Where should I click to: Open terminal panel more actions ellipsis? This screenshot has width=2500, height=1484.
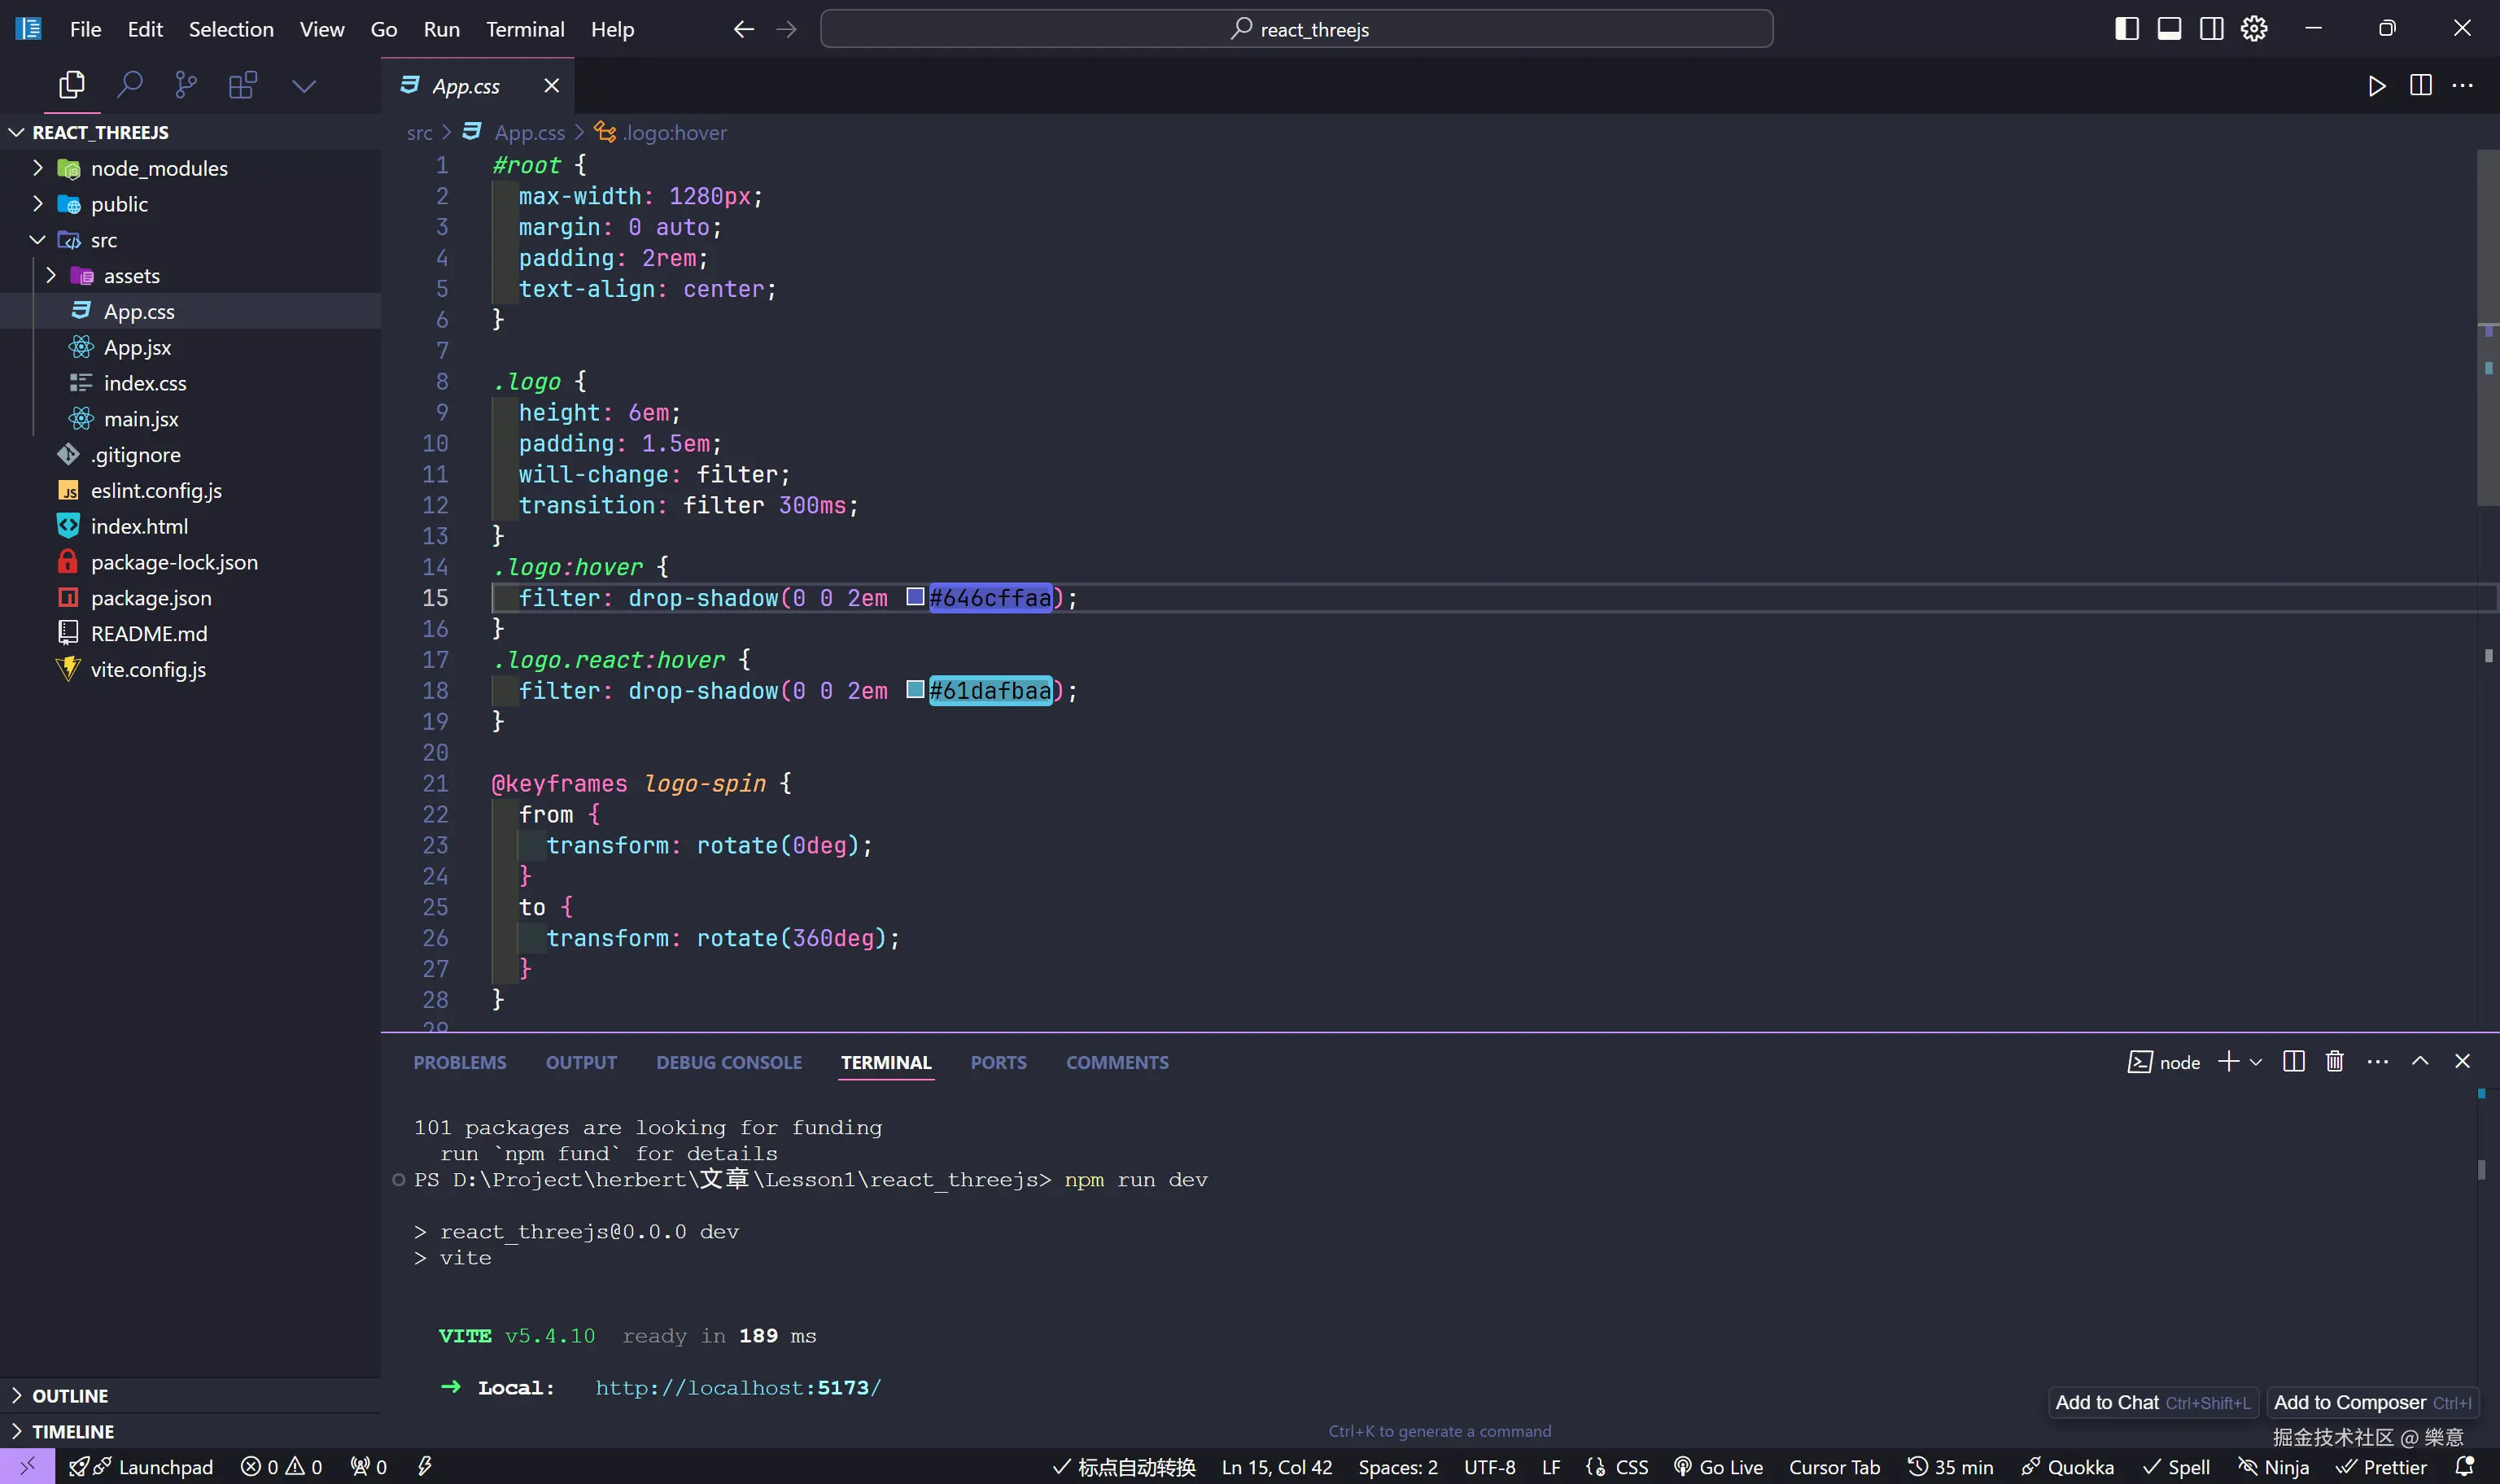2378,1061
